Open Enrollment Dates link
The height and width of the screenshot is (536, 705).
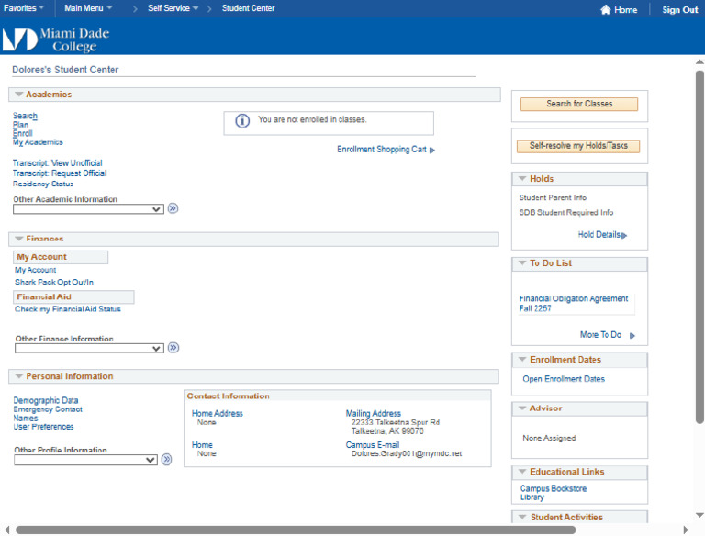click(564, 379)
